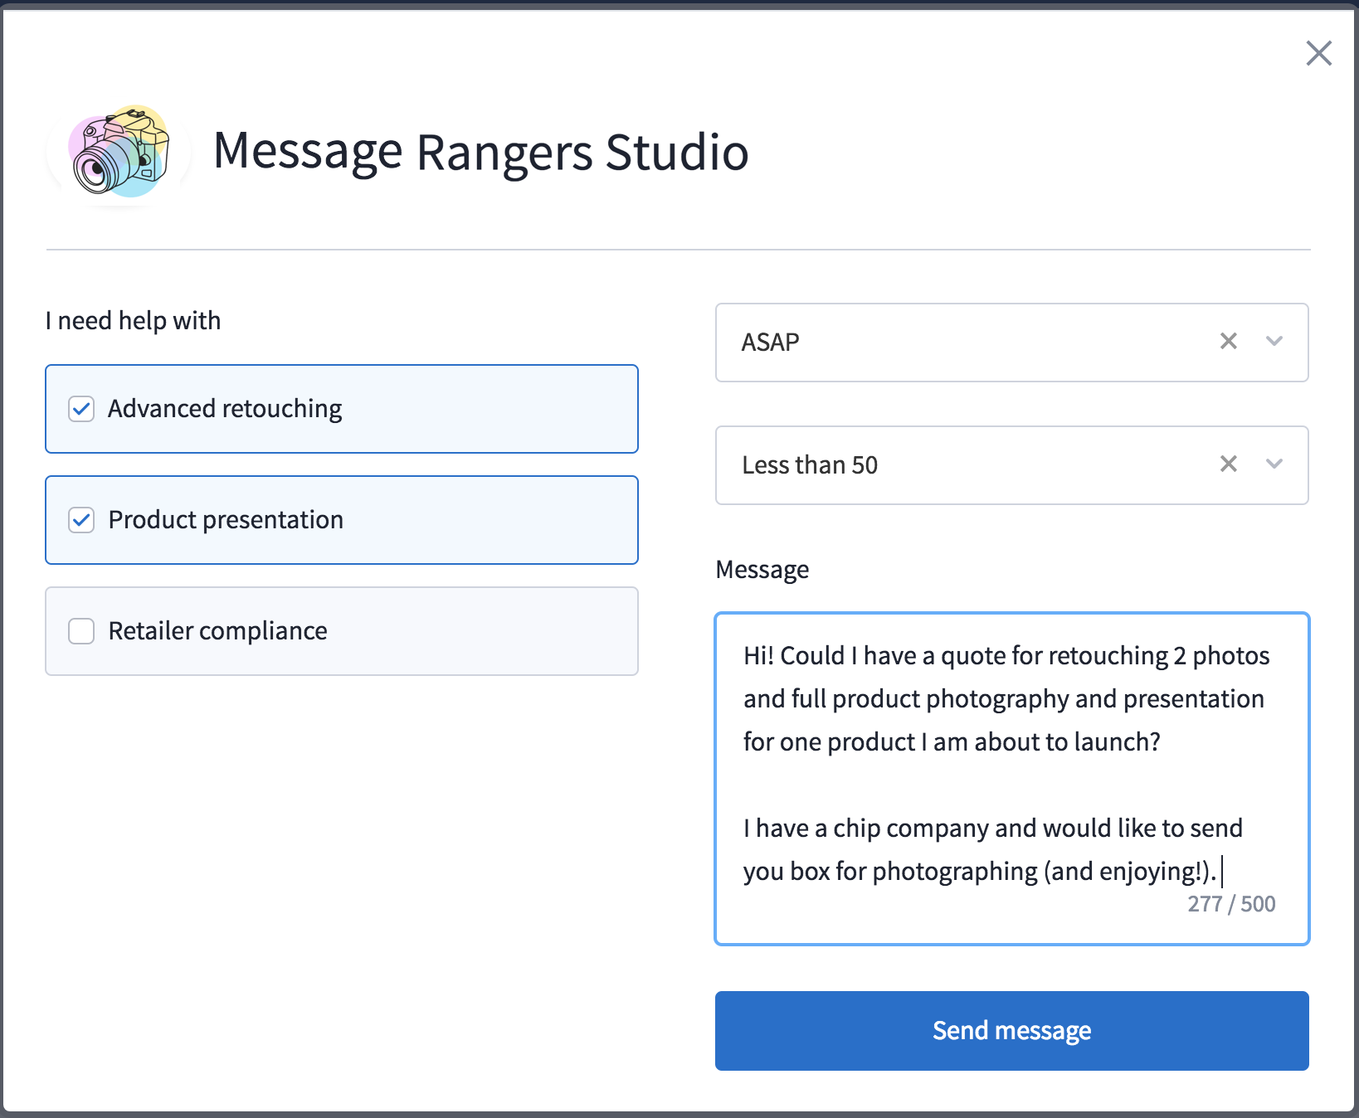1359x1118 pixels.
Task: Expand the ASAP timeline dropdown
Action: tap(1274, 341)
